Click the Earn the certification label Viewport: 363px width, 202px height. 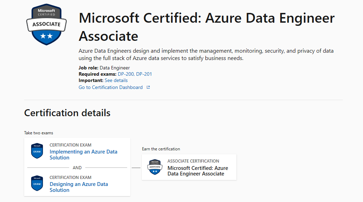tap(161, 149)
